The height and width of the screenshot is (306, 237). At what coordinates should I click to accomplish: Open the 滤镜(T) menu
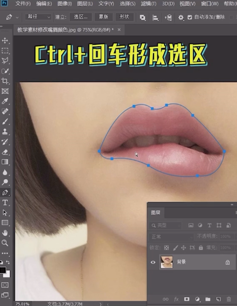[x=149, y=4]
